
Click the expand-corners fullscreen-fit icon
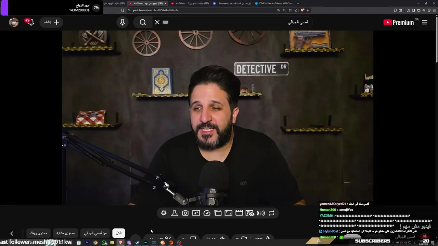[x=228, y=213]
